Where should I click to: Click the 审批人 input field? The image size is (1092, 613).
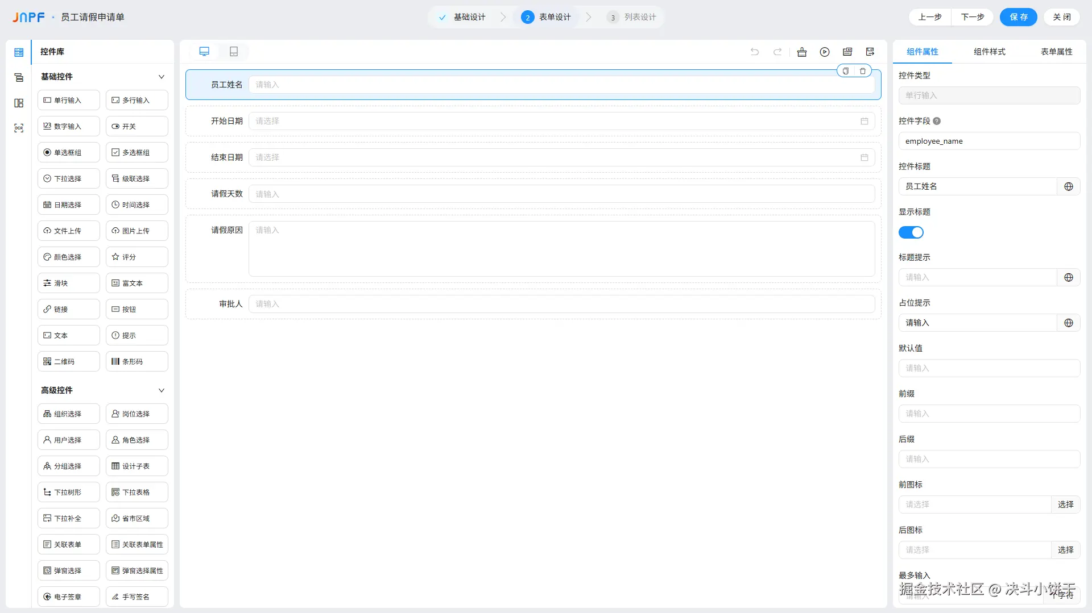click(x=561, y=304)
